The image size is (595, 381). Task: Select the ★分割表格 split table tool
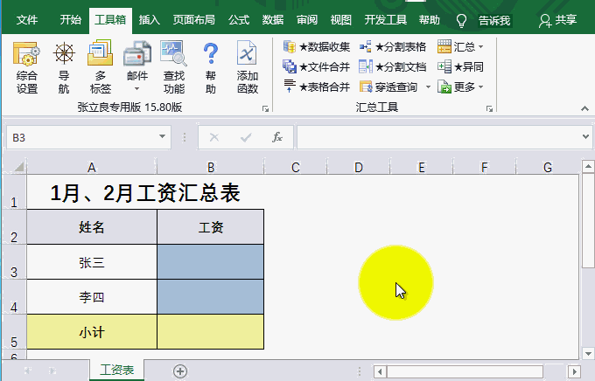click(393, 47)
